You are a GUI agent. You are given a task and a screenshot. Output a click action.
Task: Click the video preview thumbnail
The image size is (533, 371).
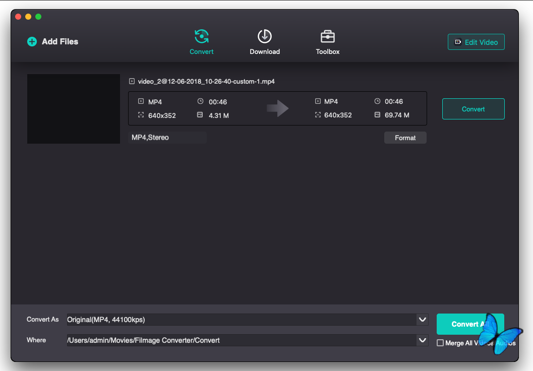(74, 109)
